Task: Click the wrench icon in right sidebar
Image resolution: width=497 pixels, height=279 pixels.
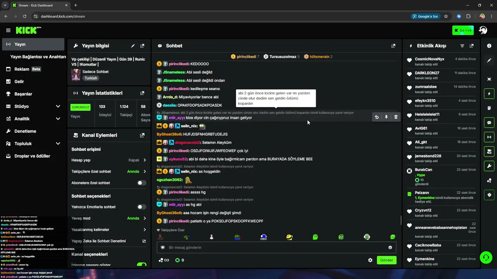Action: click(x=489, y=166)
